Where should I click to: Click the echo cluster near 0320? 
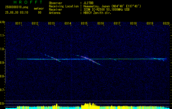161,59
